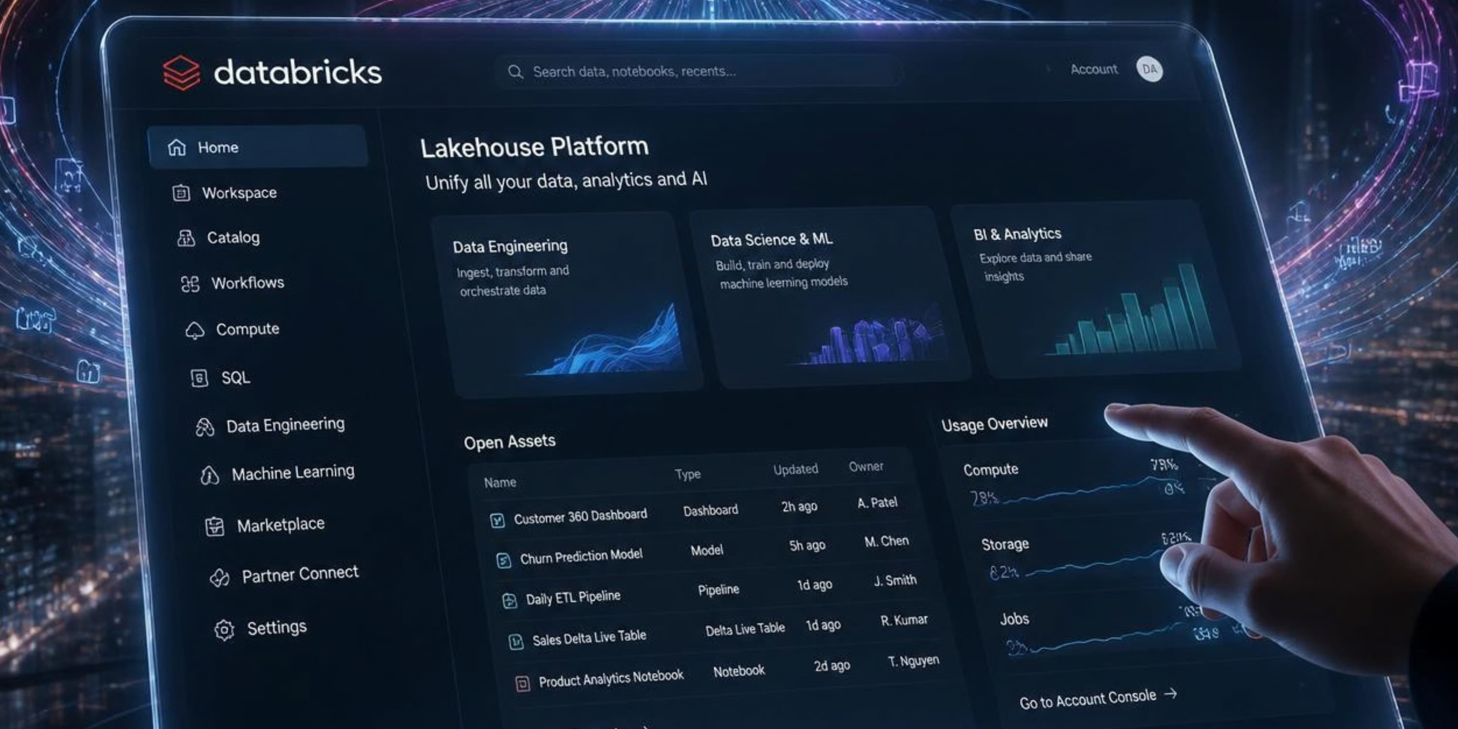
Task: Select the Home menu item
Action: tap(258, 147)
